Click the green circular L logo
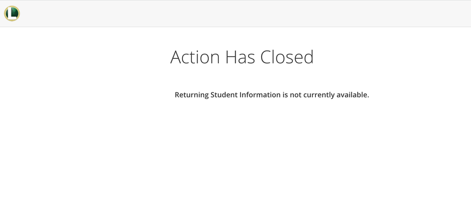 [x=12, y=13]
